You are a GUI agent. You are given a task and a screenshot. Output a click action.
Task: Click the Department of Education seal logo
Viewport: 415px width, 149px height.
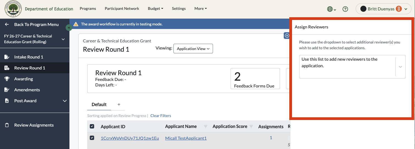point(13,9)
